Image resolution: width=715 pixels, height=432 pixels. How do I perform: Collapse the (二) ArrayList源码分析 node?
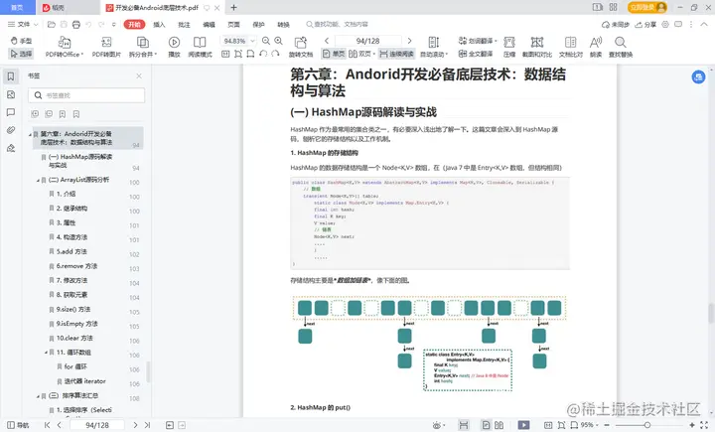38,180
